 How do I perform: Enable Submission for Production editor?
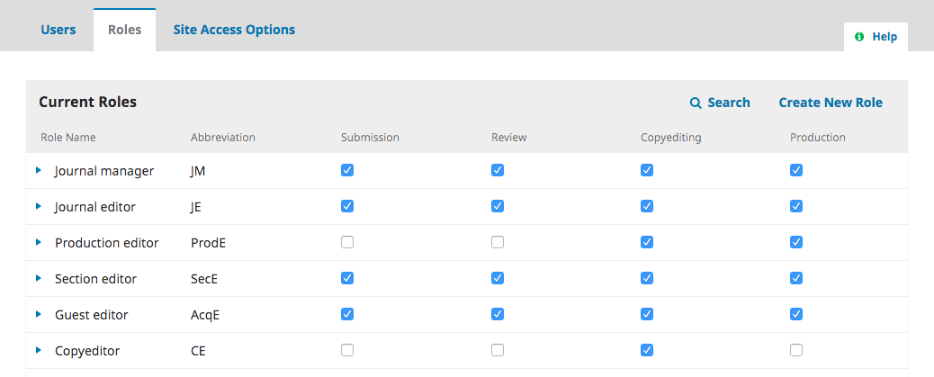click(347, 242)
